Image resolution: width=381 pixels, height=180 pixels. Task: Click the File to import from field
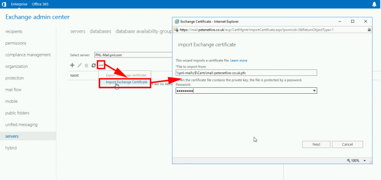[x=246, y=72]
